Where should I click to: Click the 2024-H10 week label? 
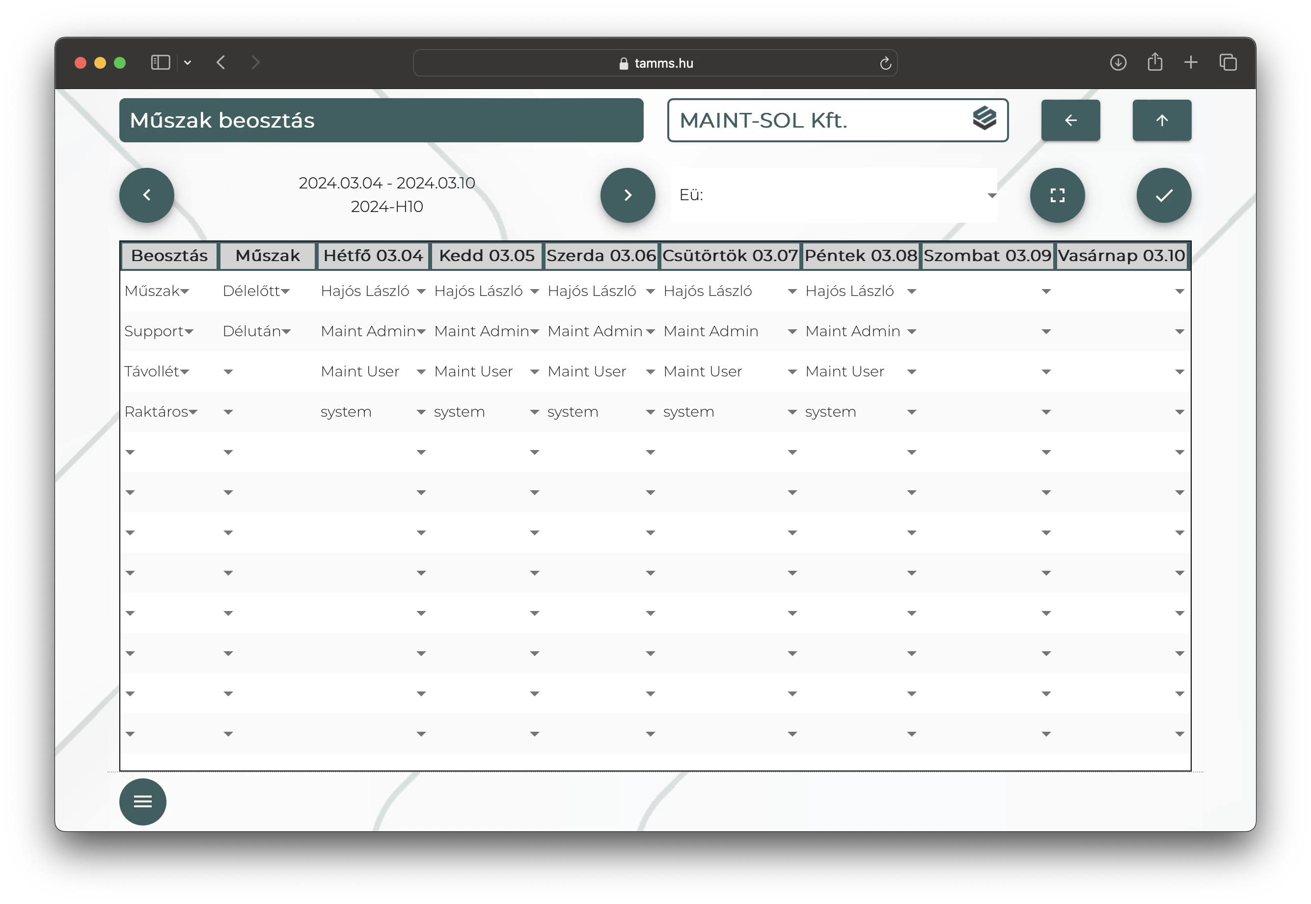386,207
